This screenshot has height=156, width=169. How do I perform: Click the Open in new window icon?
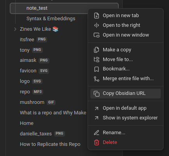coord(97,35)
